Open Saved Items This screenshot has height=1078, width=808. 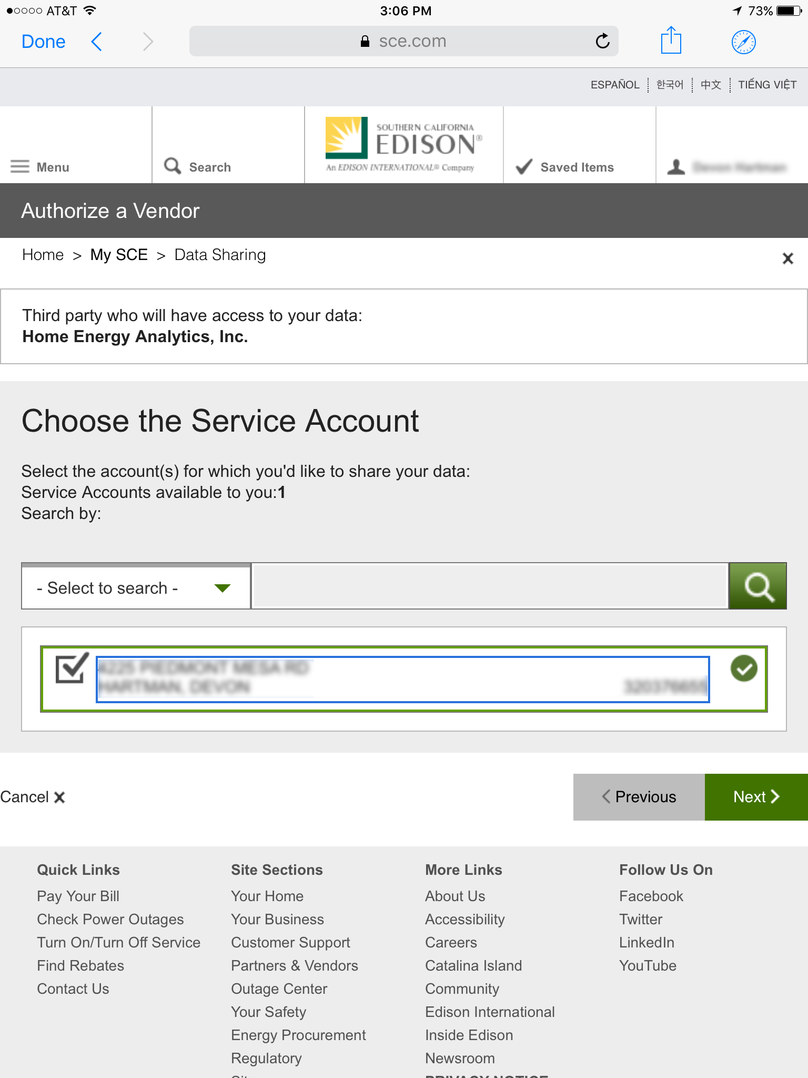tap(564, 167)
